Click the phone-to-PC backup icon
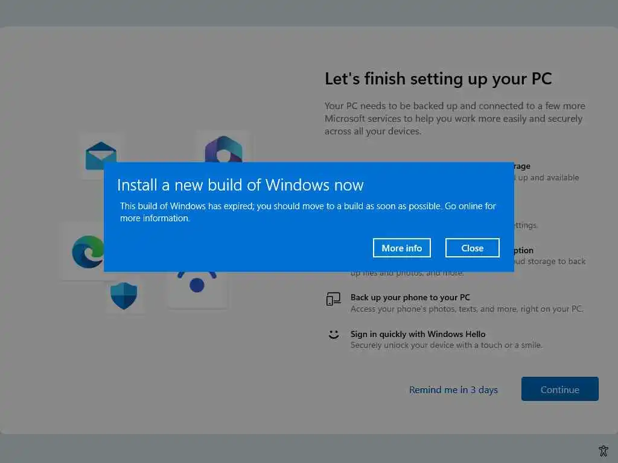618x463 pixels. pyautogui.click(x=333, y=299)
